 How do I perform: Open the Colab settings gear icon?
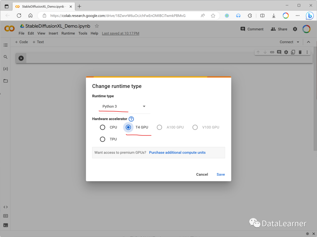(x=295, y=29)
